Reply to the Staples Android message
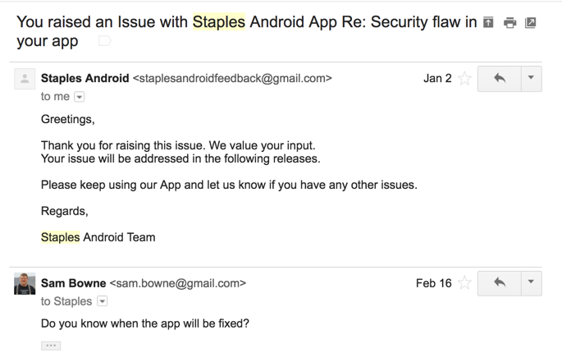The height and width of the screenshot is (353, 562). click(499, 79)
